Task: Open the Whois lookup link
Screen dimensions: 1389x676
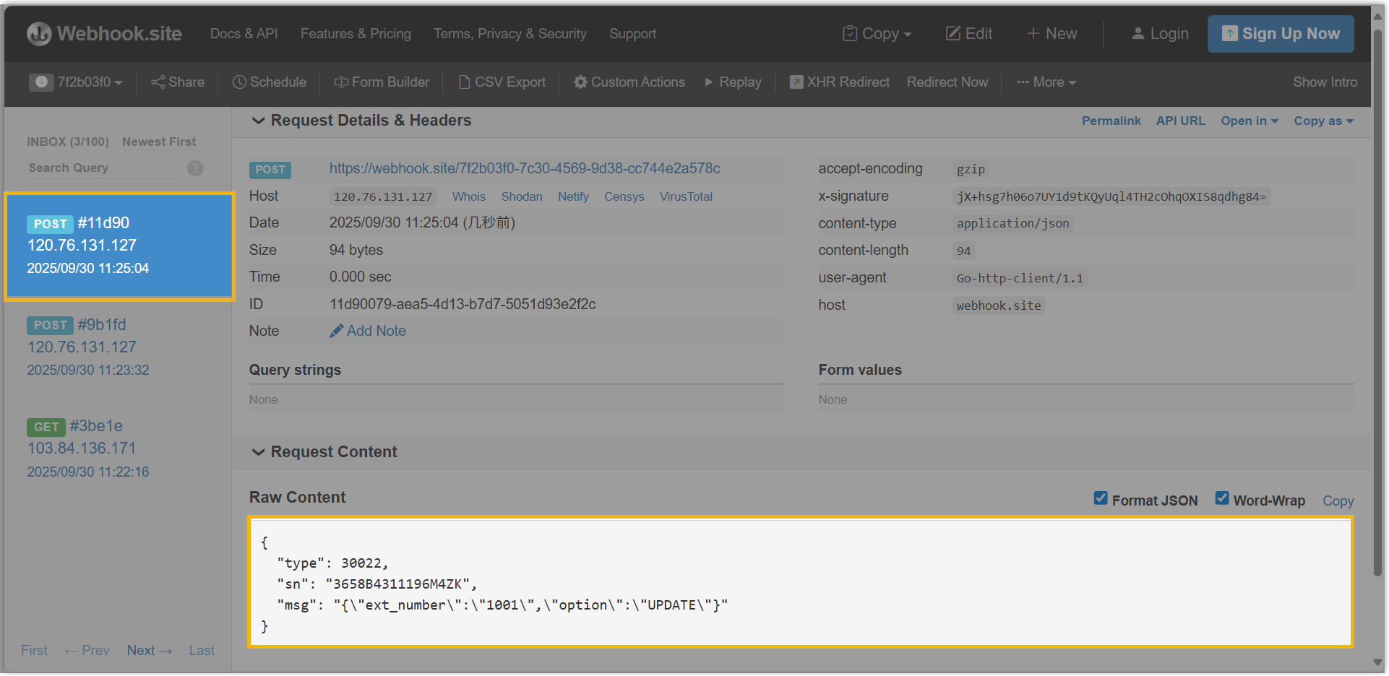Action: [x=468, y=196]
